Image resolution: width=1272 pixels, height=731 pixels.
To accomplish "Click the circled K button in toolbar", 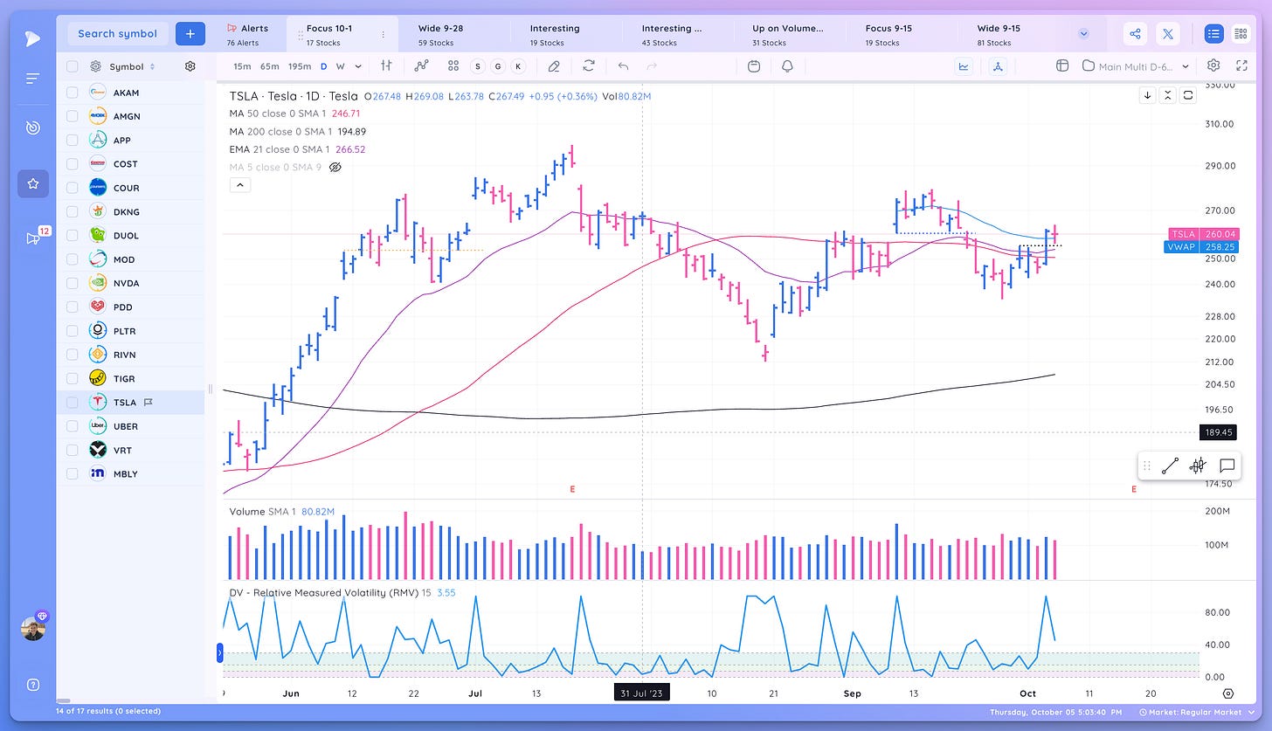I will click(x=518, y=66).
